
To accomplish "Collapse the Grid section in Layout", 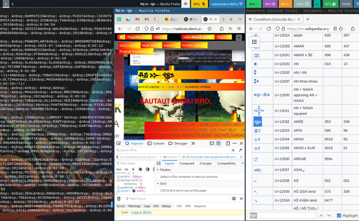I will 157,183.
